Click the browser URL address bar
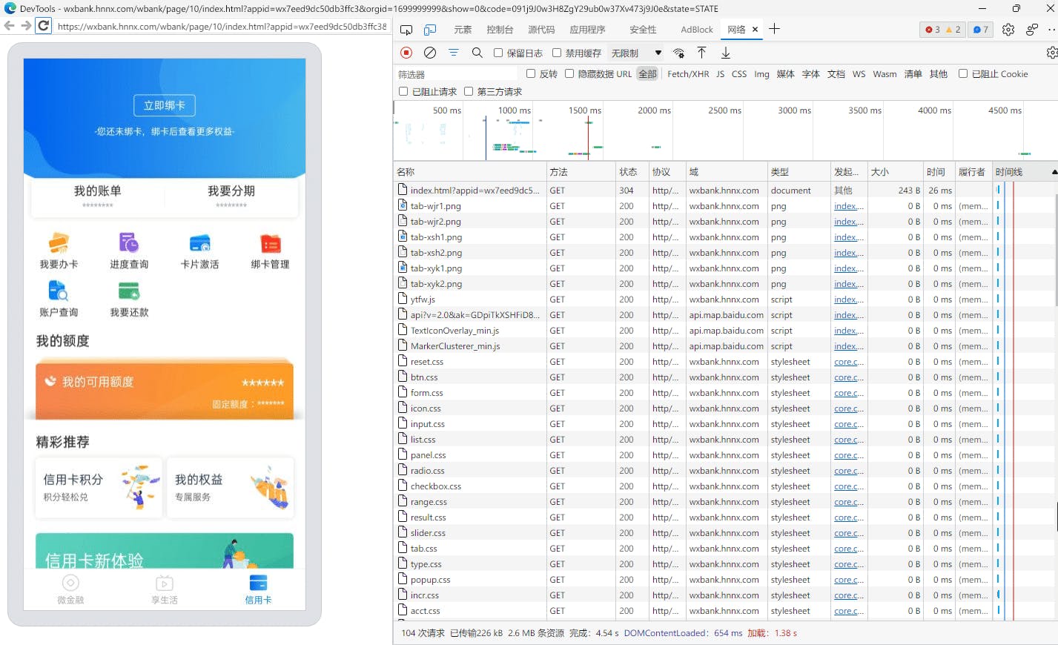The image size is (1058, 645). click(x=222, y=26)
